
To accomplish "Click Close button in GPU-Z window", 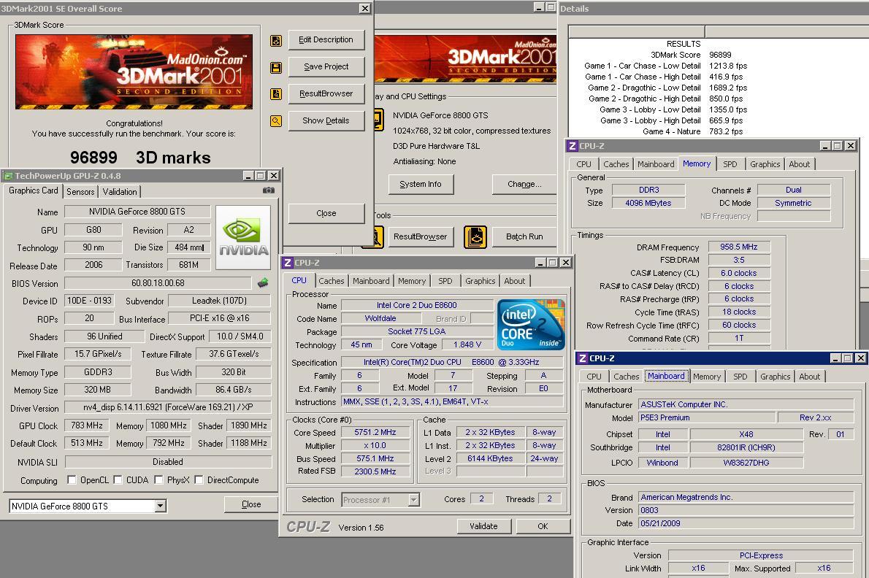I will 251,504.
